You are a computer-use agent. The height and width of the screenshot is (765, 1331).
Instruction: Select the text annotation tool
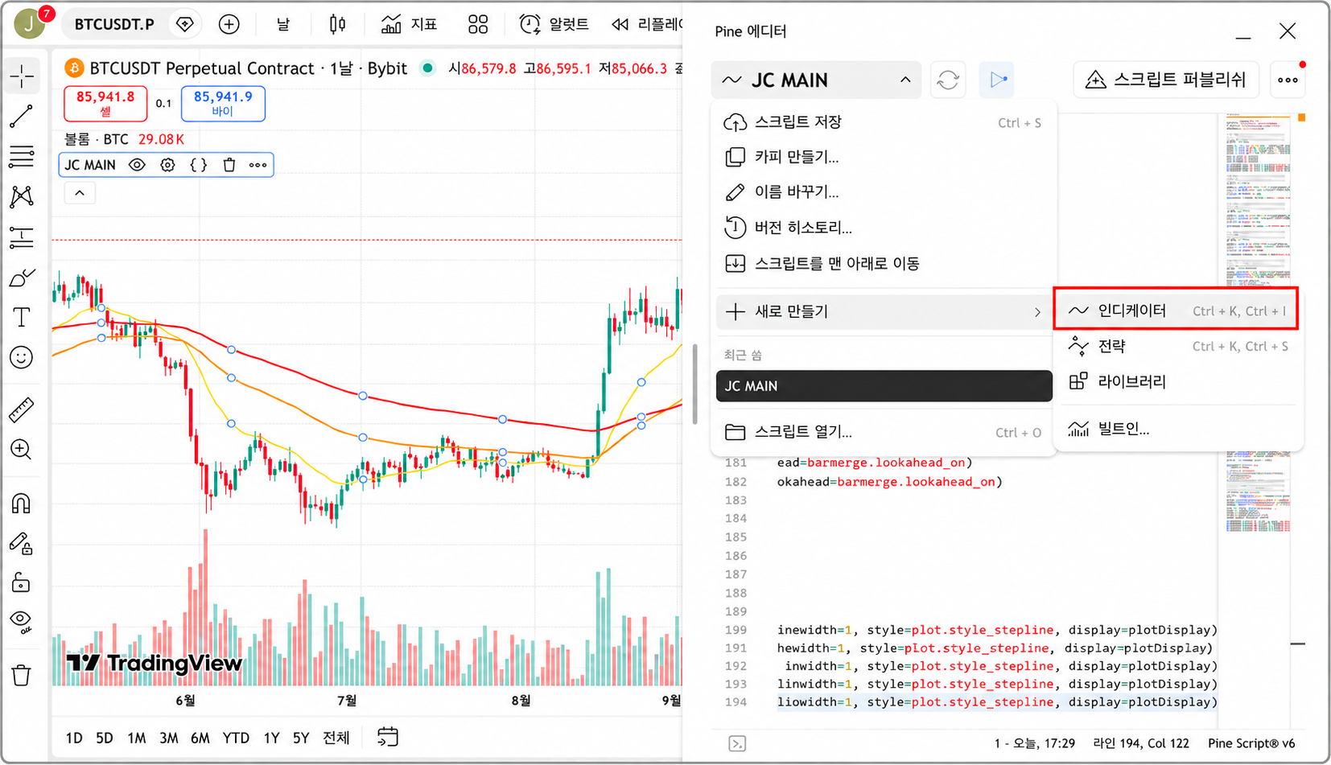[x=22, y=318]
